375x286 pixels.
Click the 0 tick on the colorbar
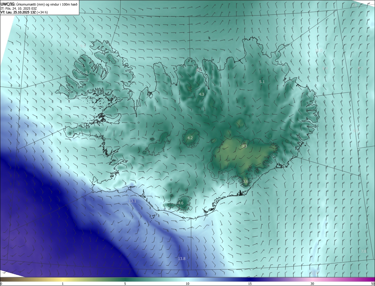tap(1, 284)
